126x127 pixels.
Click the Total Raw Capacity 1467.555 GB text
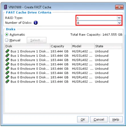[96, 34]
